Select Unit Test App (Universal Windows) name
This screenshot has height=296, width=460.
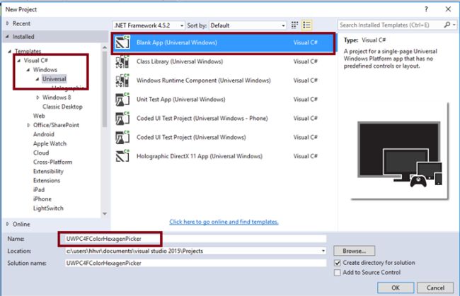tap(180, 99)
